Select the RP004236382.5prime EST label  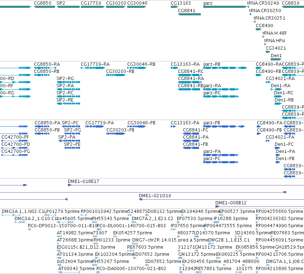pos(279,219)
